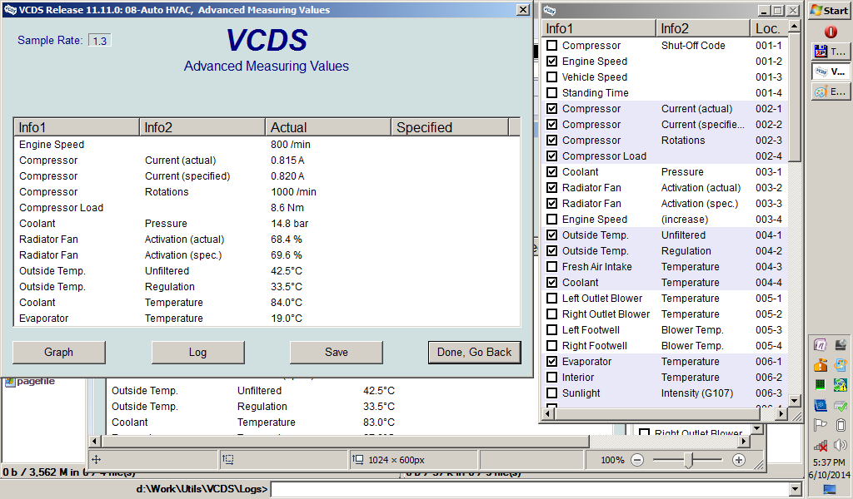853x499 pixels.
Task: Click the Save button
Action: point(337,353)
